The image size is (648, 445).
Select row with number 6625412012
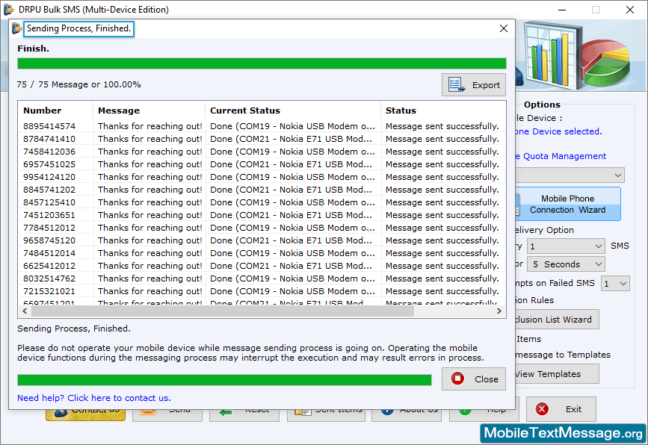(262, 266)
